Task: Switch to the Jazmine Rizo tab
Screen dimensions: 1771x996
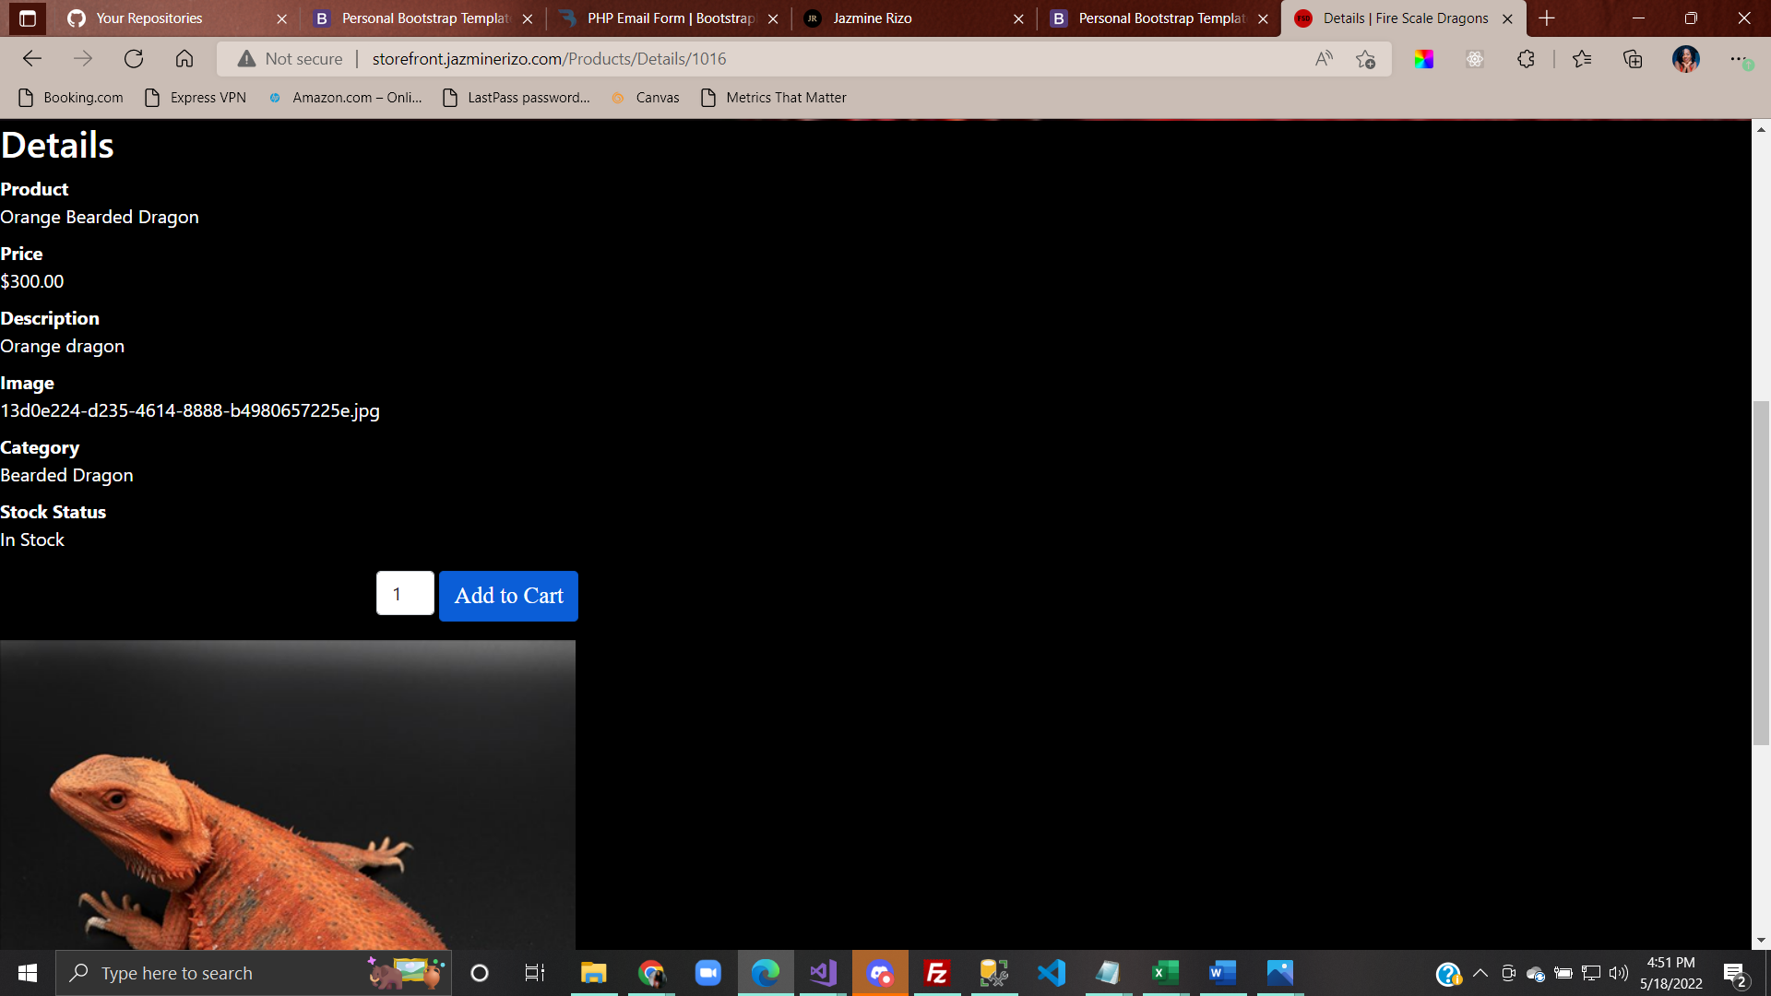Action: coord(872,18)
